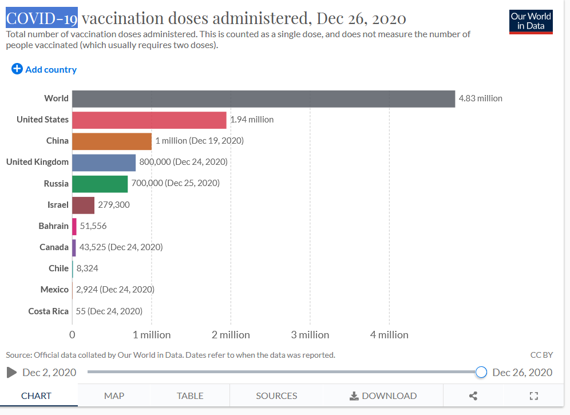Select the orange China bar
This screenshot has width=570, height=415.
pyautogui.click(x=112, y=141)
